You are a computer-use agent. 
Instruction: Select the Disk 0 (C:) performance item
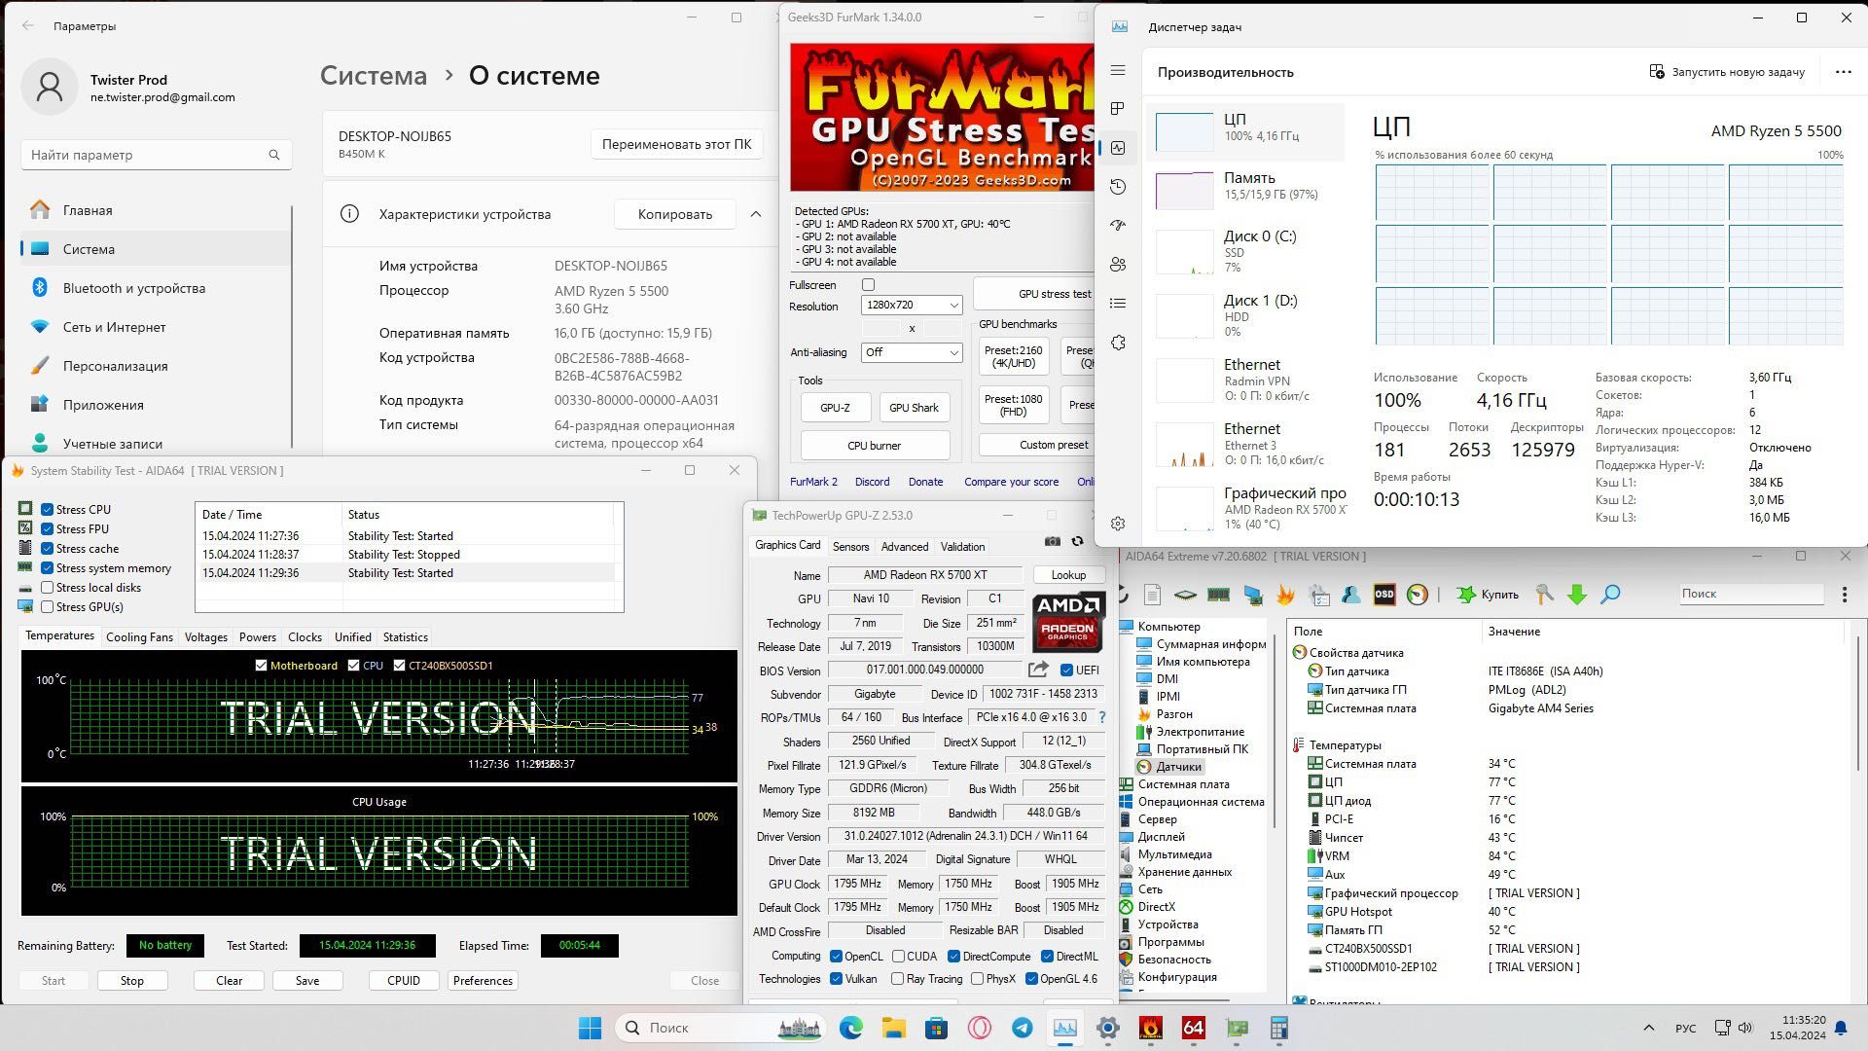[x=1245, y=251]
